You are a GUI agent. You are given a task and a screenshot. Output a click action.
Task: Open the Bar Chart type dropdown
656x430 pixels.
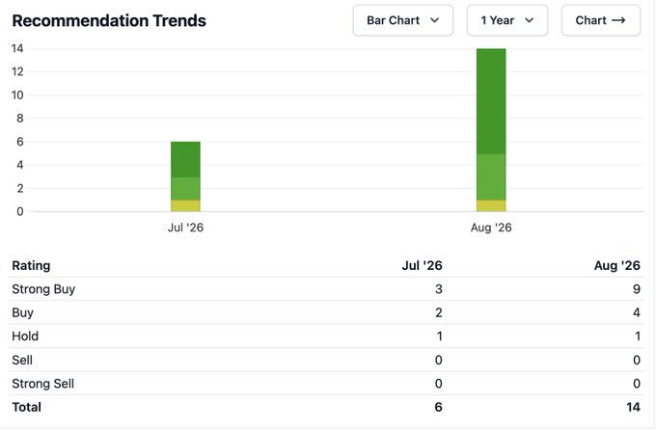tap(402, 20)
